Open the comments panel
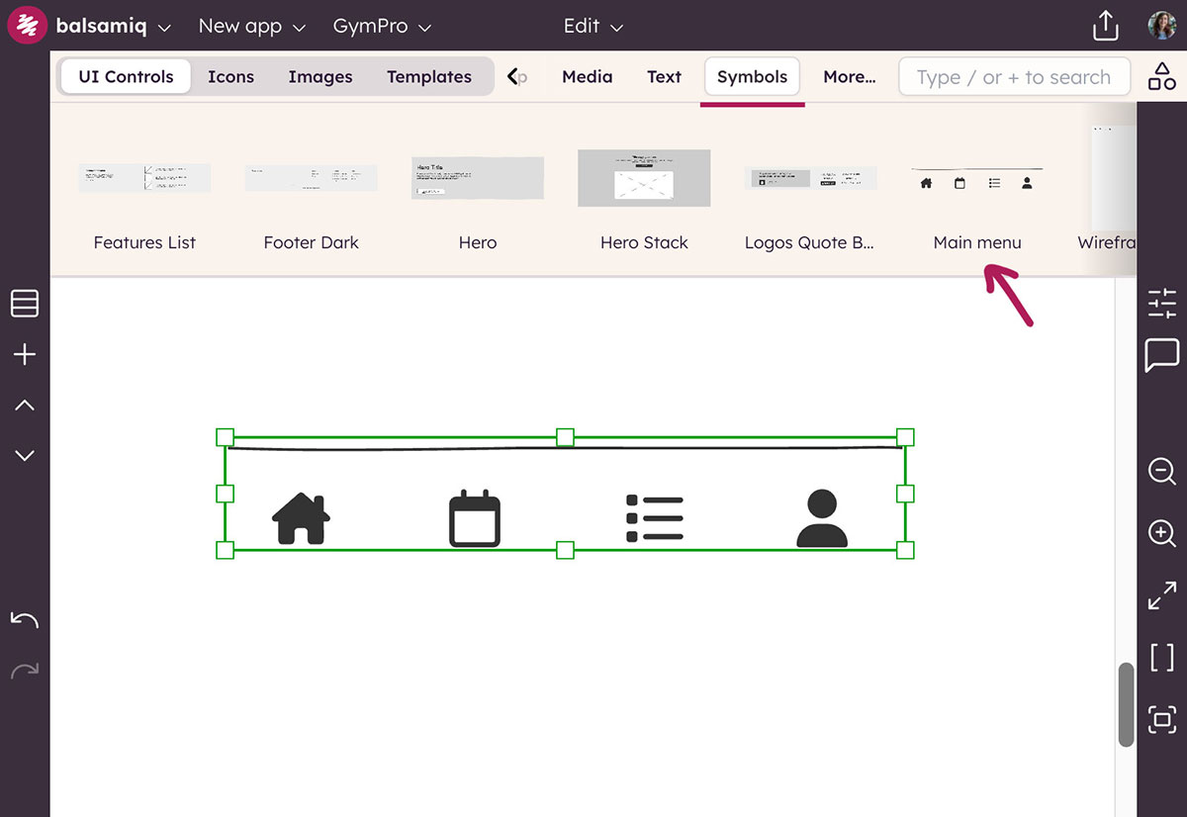 coord(1161,356)
